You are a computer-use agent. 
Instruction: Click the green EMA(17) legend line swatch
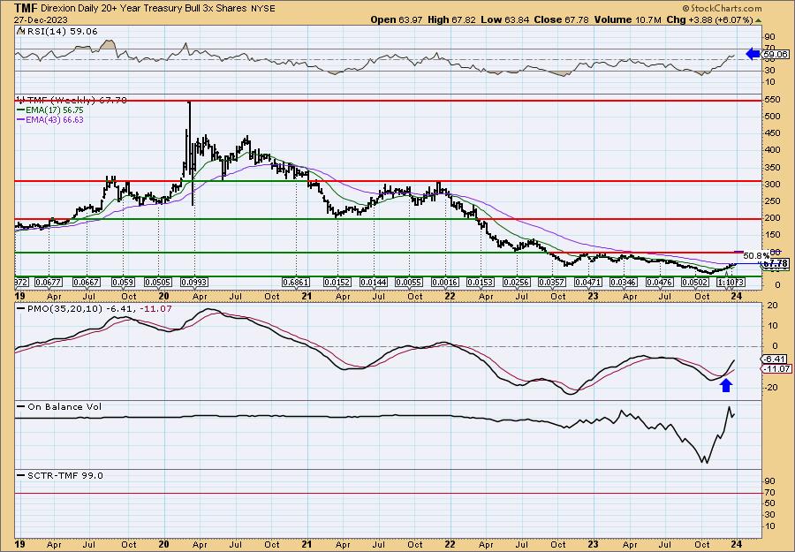21,110
